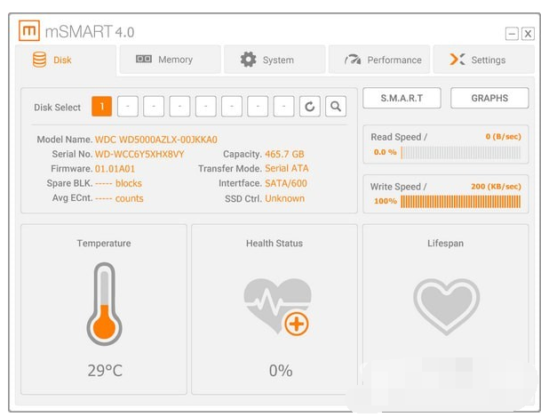Click the 29°C temperature reading
This screenshot has height=417, width=541.
[105, 371]
